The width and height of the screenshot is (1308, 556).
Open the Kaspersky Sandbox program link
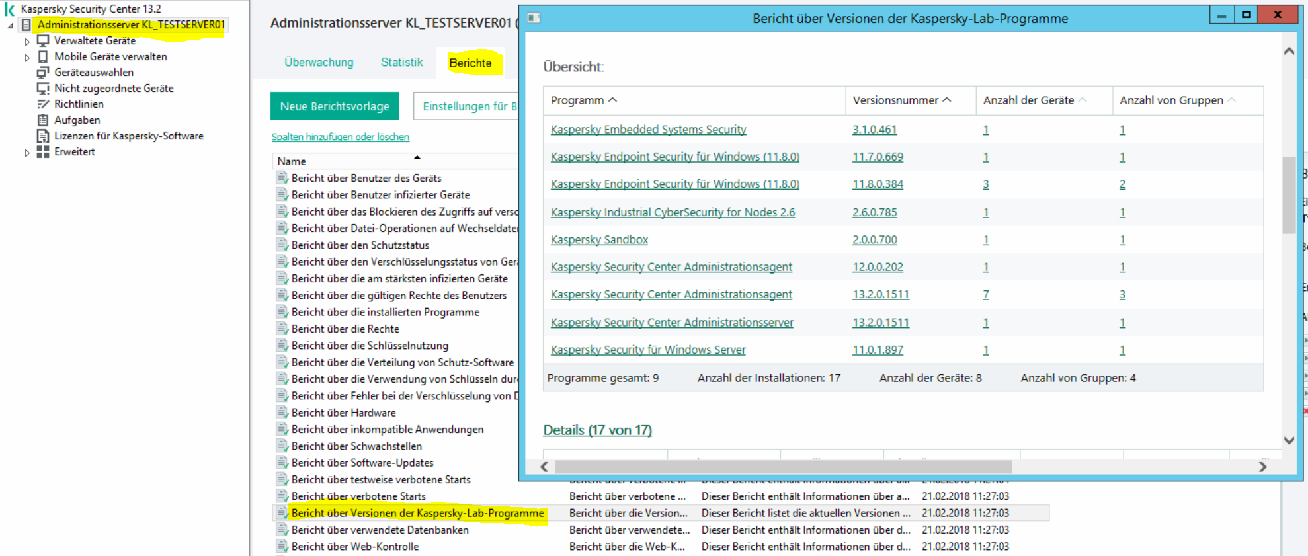click(x=599, y=240)
